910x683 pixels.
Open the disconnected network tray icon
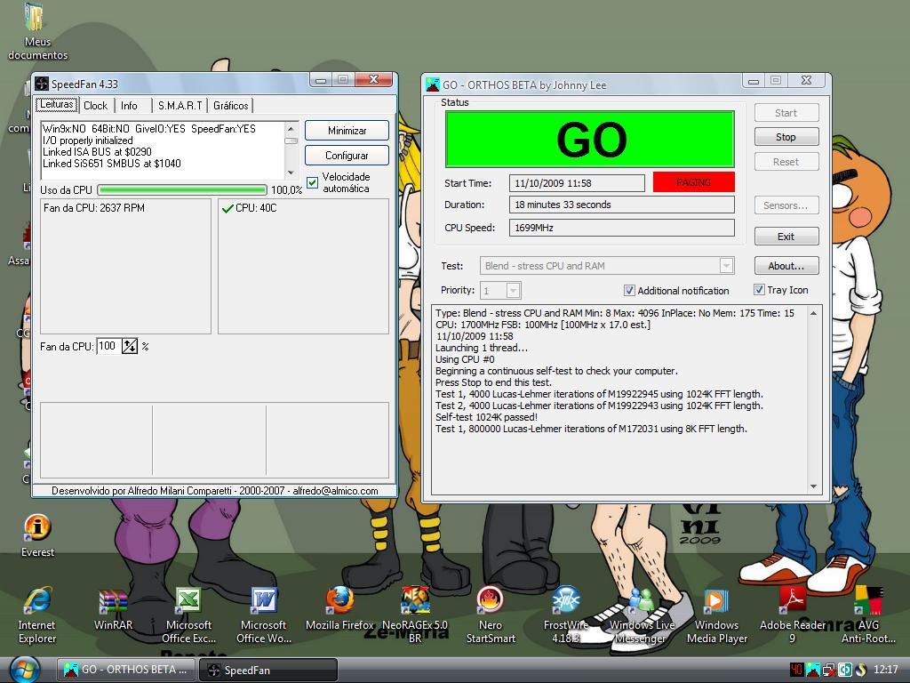point(829,670)
